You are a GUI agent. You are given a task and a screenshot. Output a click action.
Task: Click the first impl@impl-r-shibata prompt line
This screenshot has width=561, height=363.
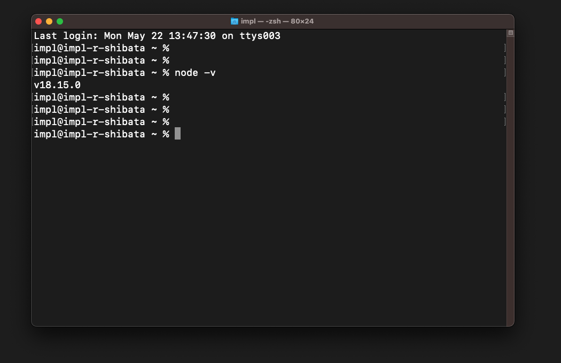tap(102, 48)
